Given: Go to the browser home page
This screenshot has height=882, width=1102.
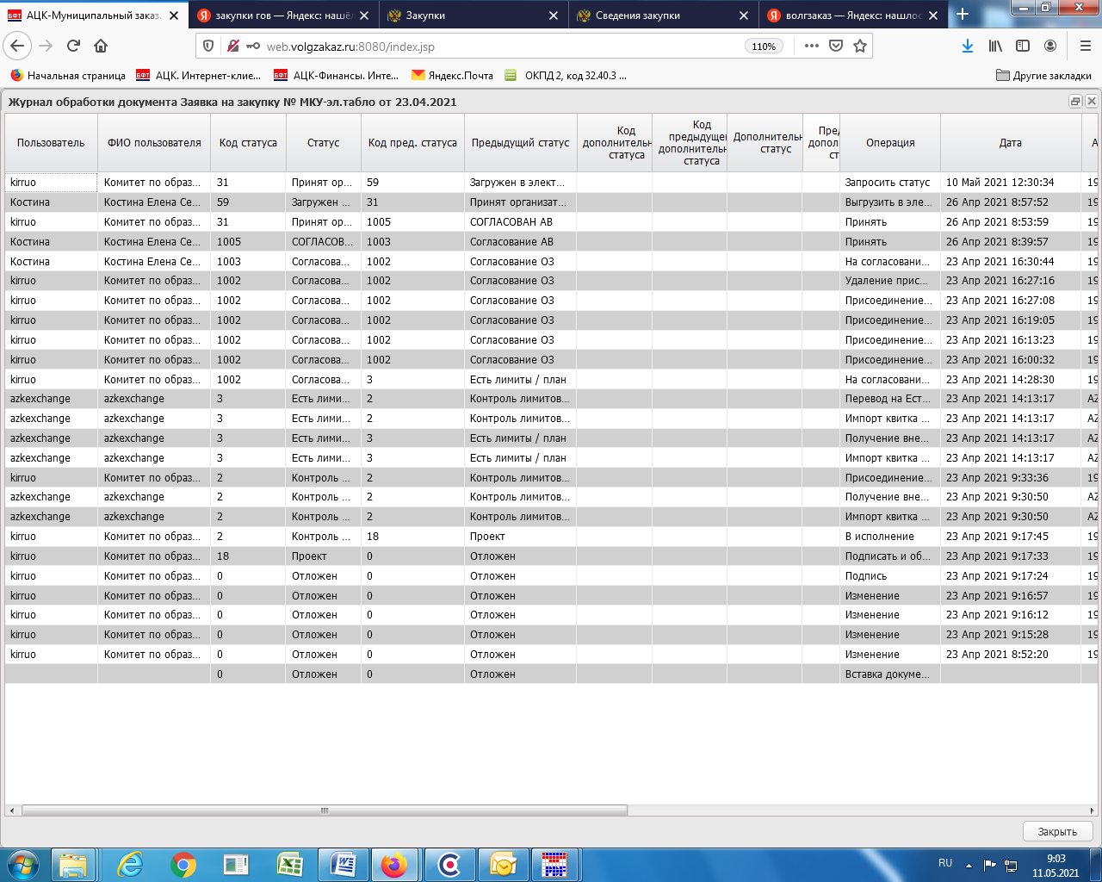Looking at the screenshot, I should (x=101, y=47).
